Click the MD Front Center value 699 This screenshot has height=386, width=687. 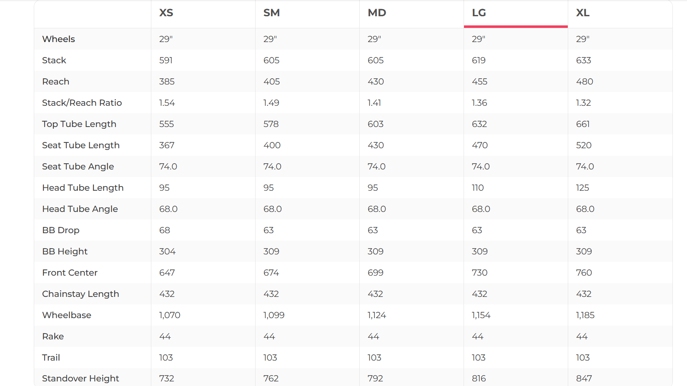(x=376, y=273)
